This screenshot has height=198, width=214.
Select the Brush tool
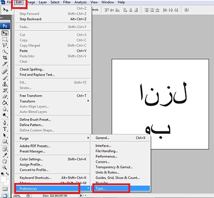[5, 78]
